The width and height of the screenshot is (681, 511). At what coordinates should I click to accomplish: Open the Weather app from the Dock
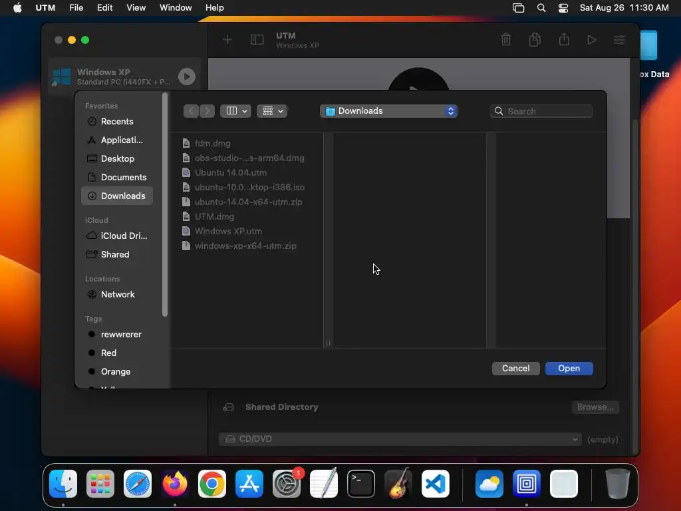click(x=489, y=484)
